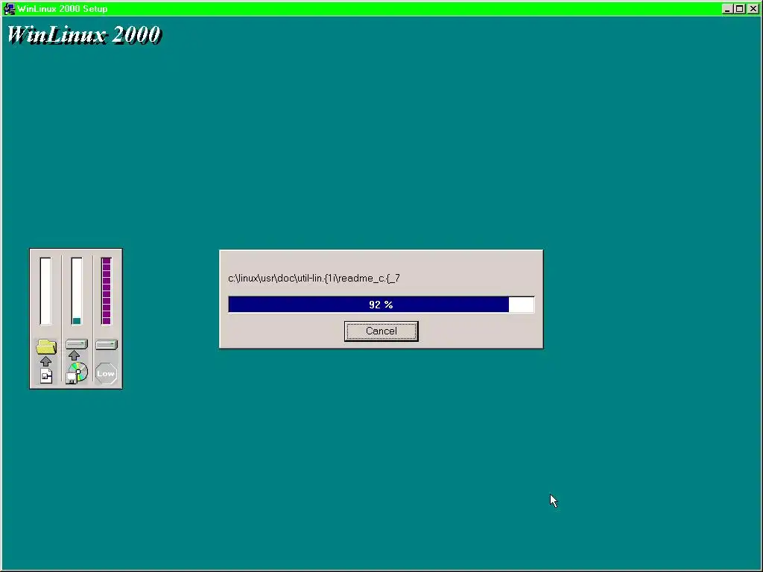This screenshot has height=572, width=763.
Task: Click the copying file path text
Action: pos(314,279)
